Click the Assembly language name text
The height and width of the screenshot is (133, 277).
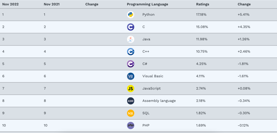pyautogui.click(x=159, y=101)
